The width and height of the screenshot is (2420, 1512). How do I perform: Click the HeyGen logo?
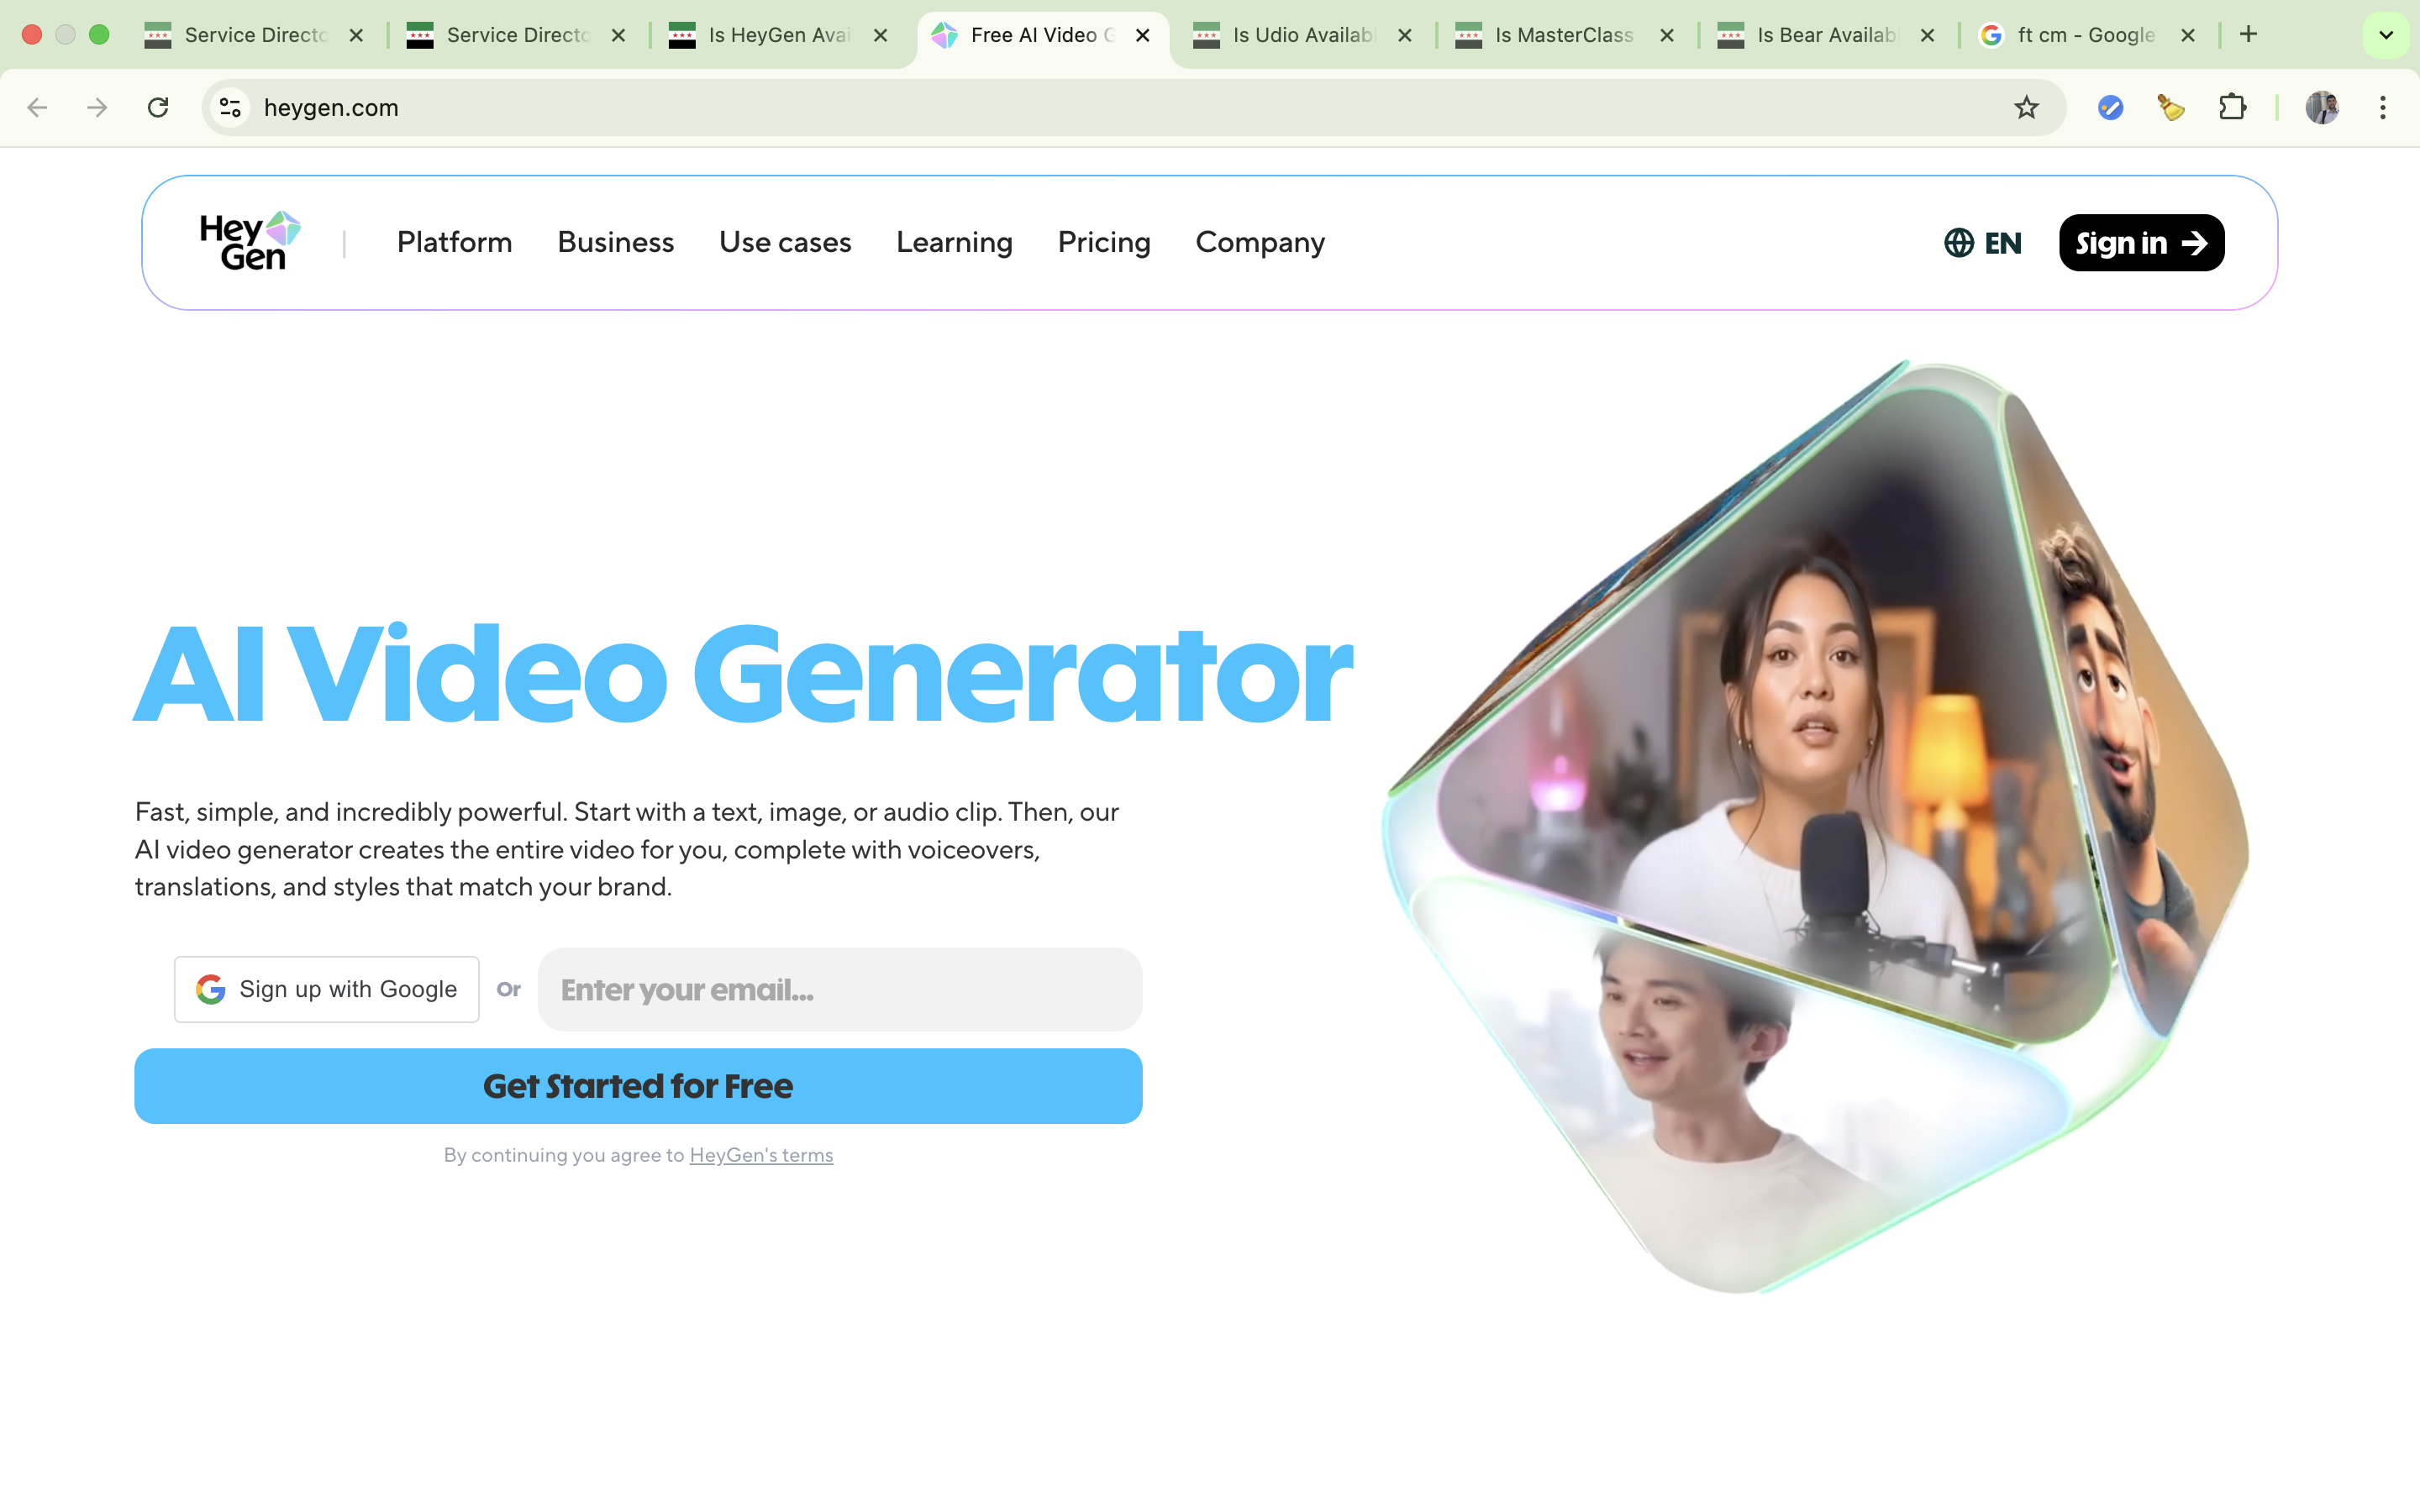pos(250,242)
